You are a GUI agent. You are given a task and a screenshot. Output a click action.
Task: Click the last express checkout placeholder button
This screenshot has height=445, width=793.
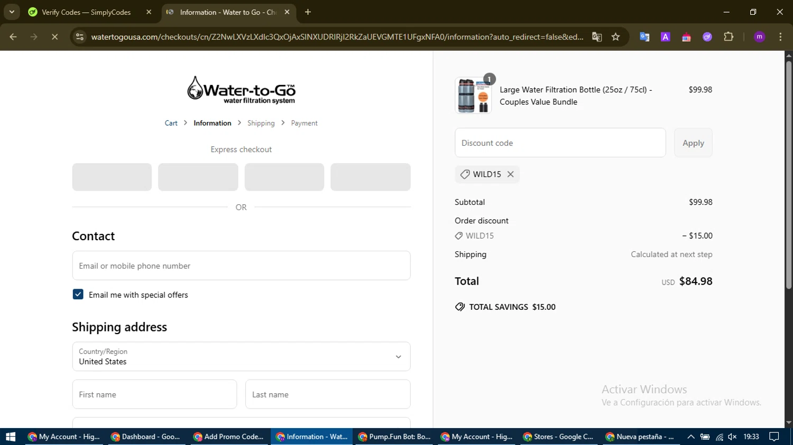click(x=371, y=177)
